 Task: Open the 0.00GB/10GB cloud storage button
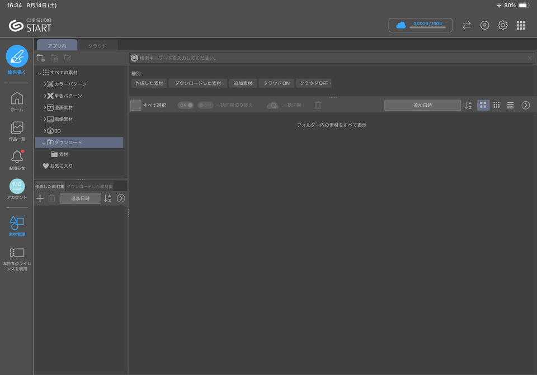420,25
